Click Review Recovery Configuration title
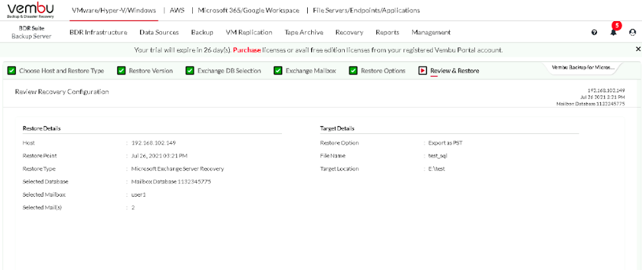 tap(62, 92)
